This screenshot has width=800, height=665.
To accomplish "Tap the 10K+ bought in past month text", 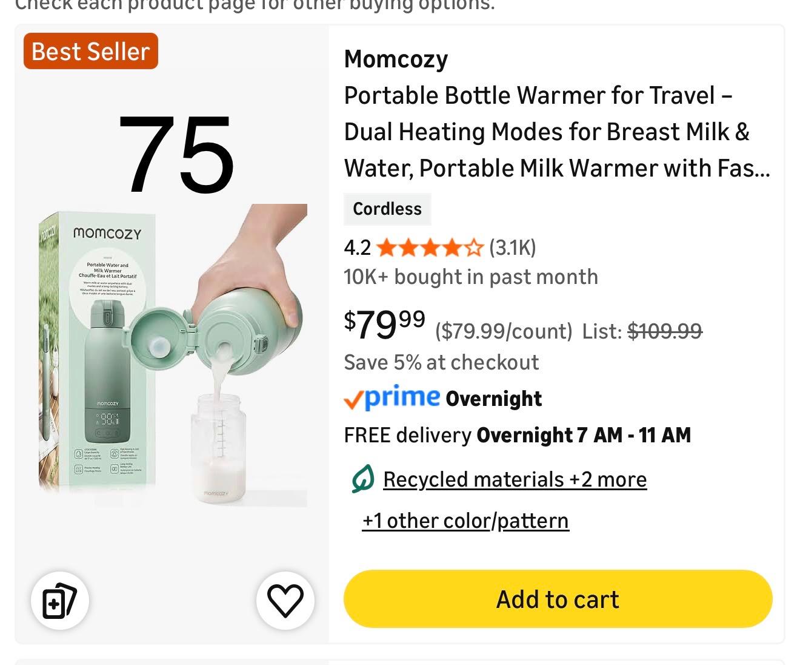I will point(470,277).
